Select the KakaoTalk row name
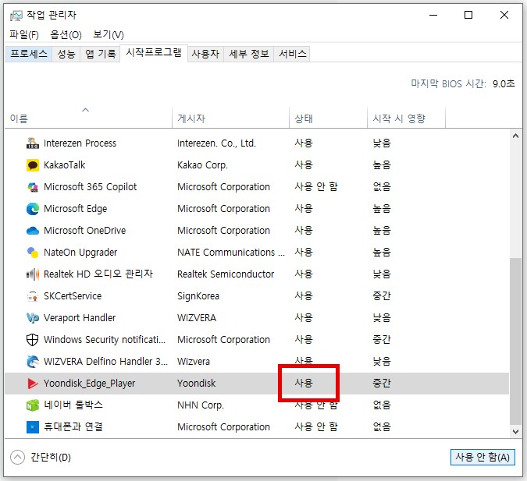The height and width of the screenshot is (481, 527). (65, 165)
